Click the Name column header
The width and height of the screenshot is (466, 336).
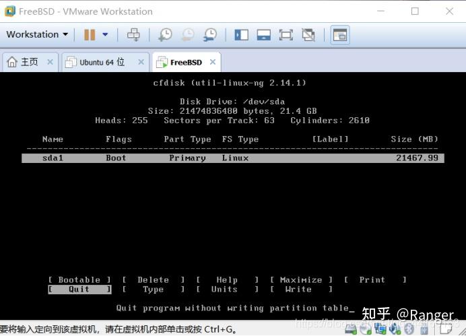pyautogui.click(x=53, y=139)
